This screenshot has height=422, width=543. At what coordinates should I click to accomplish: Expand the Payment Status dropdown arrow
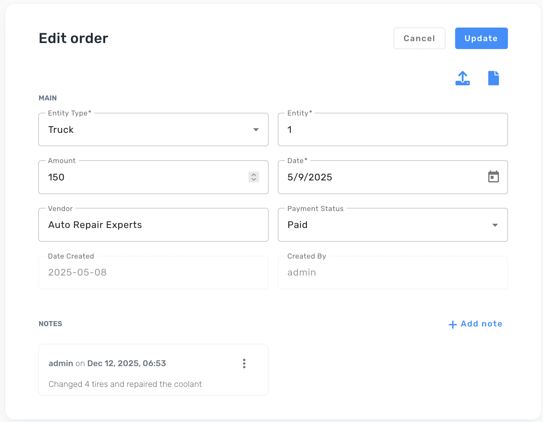[x=495, y=225]
